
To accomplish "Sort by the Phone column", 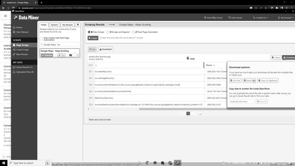I will click(214, 65).
